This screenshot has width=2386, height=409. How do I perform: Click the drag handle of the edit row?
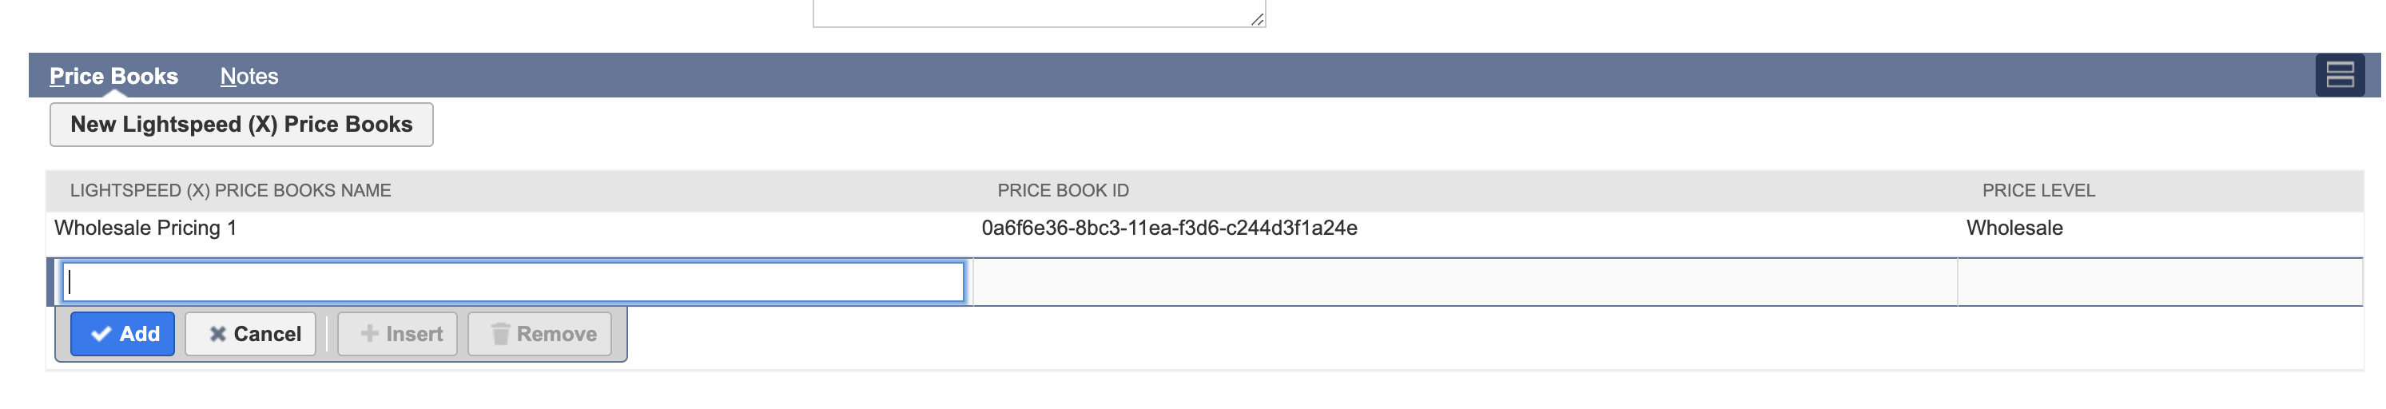coord(51,282)
